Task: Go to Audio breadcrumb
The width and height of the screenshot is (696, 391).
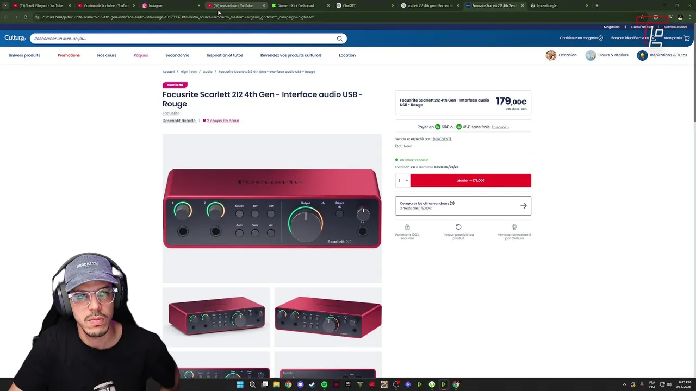Action: pyautogui.click(x=208, y=72)
